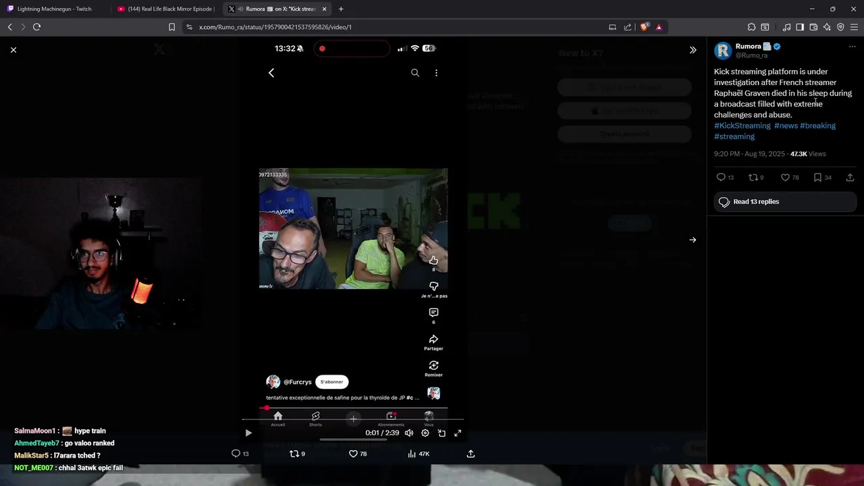864x486 pixels.
Task: Click the 9:20 PM · Aug 19, 2025 timestamp
Action: (x=749, y=154)
